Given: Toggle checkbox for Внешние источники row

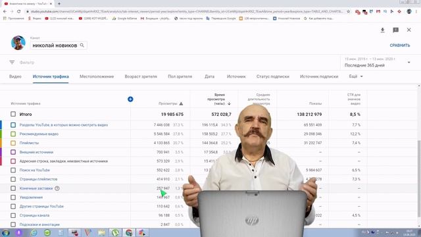Looking at the screenshot, I should click(x=13, y=152).
